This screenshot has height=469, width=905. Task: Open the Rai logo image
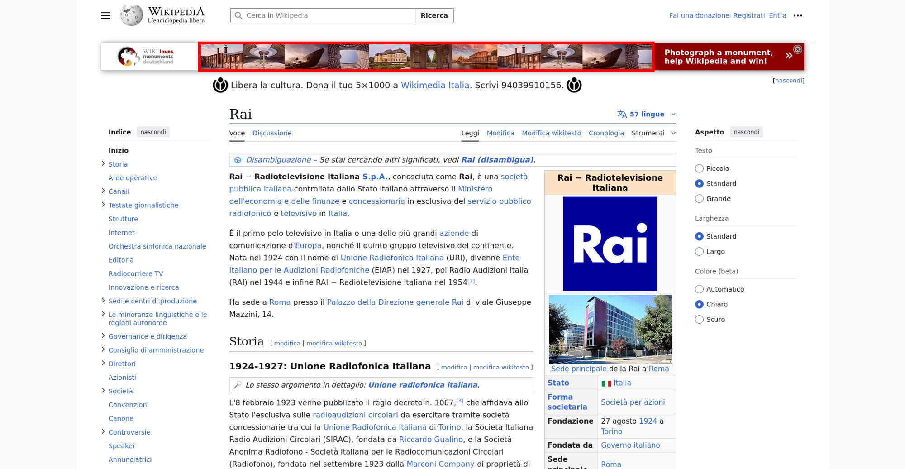(610, 244)
